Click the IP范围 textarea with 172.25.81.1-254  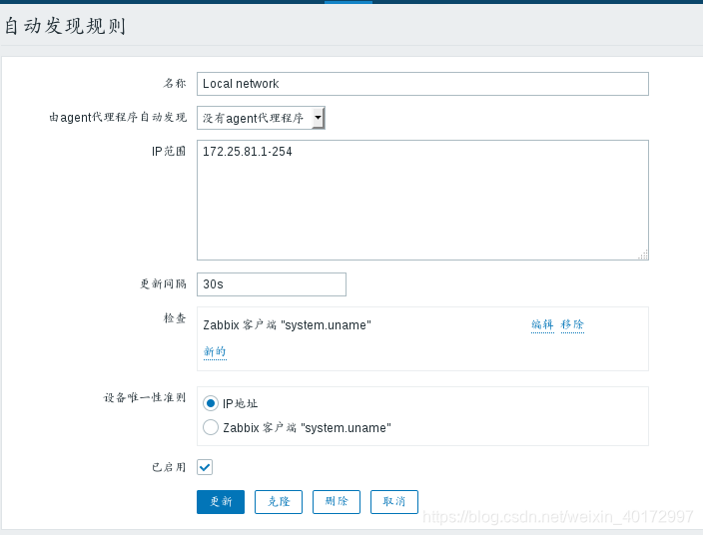click(x=422, y=200)
